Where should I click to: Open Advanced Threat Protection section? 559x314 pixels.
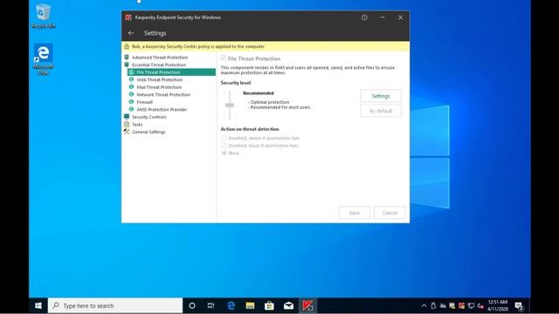click(x=160, y=58)
